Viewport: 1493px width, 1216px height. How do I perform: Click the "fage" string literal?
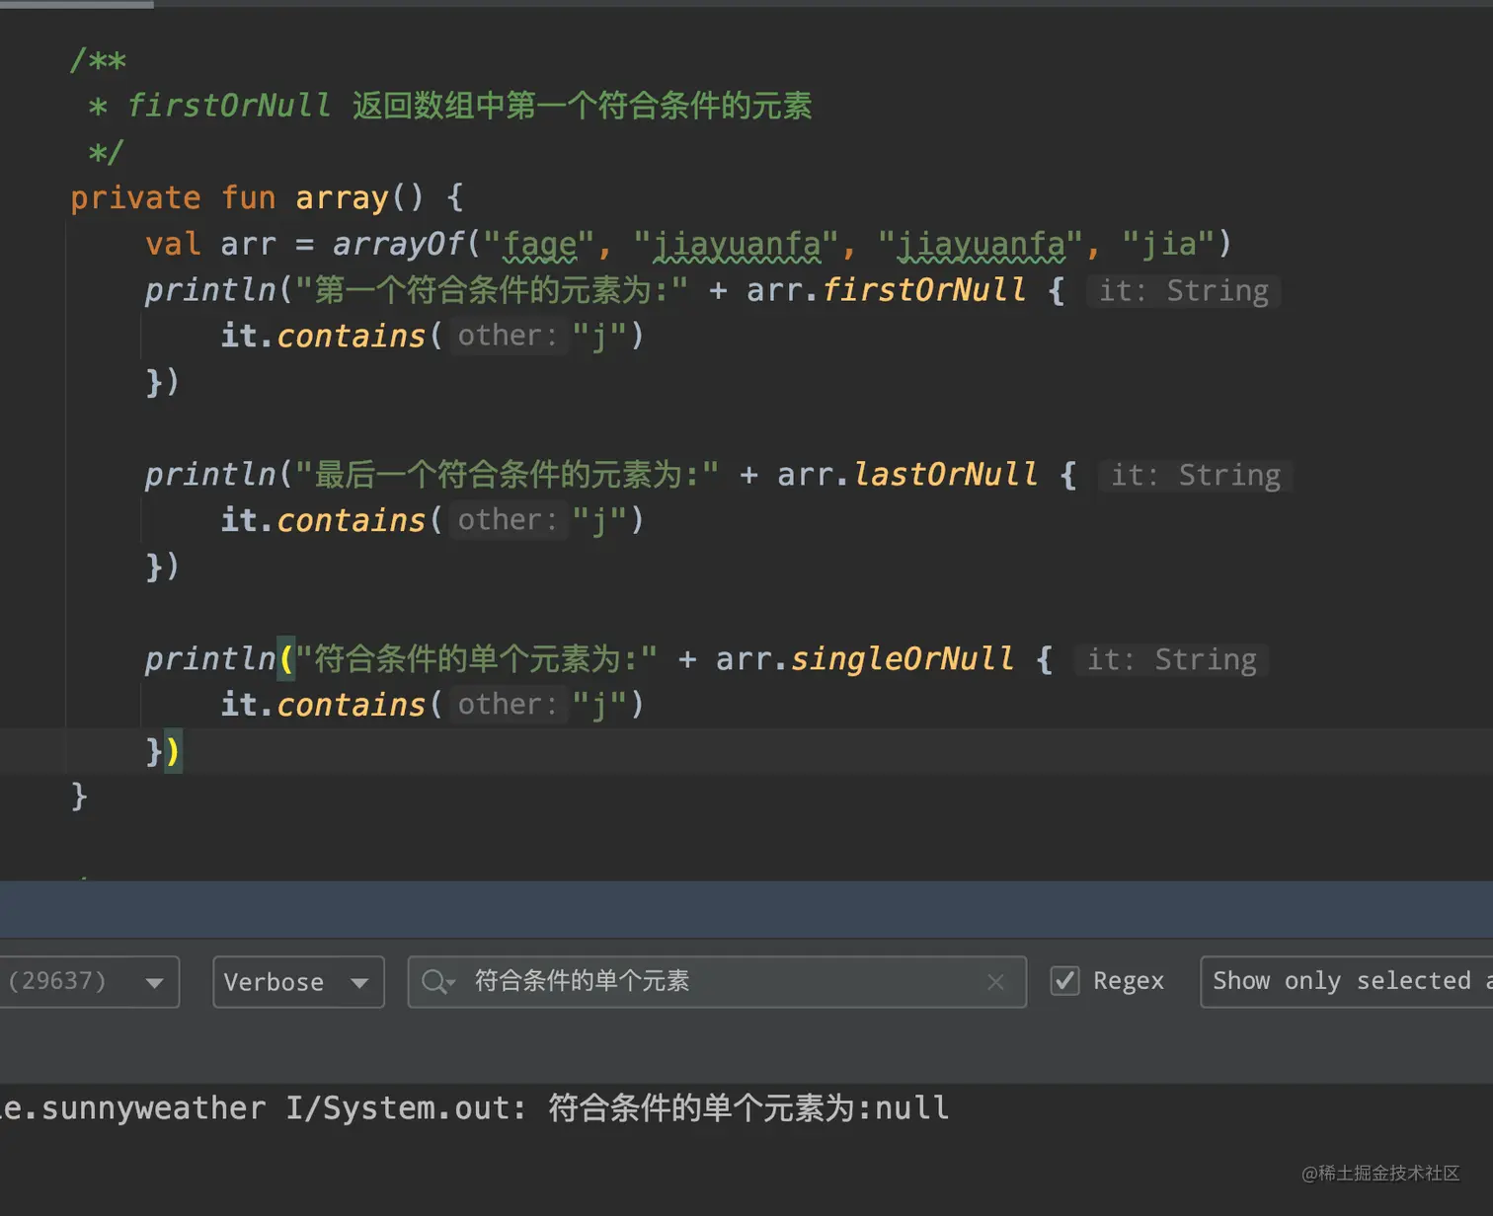coord(539,244)
